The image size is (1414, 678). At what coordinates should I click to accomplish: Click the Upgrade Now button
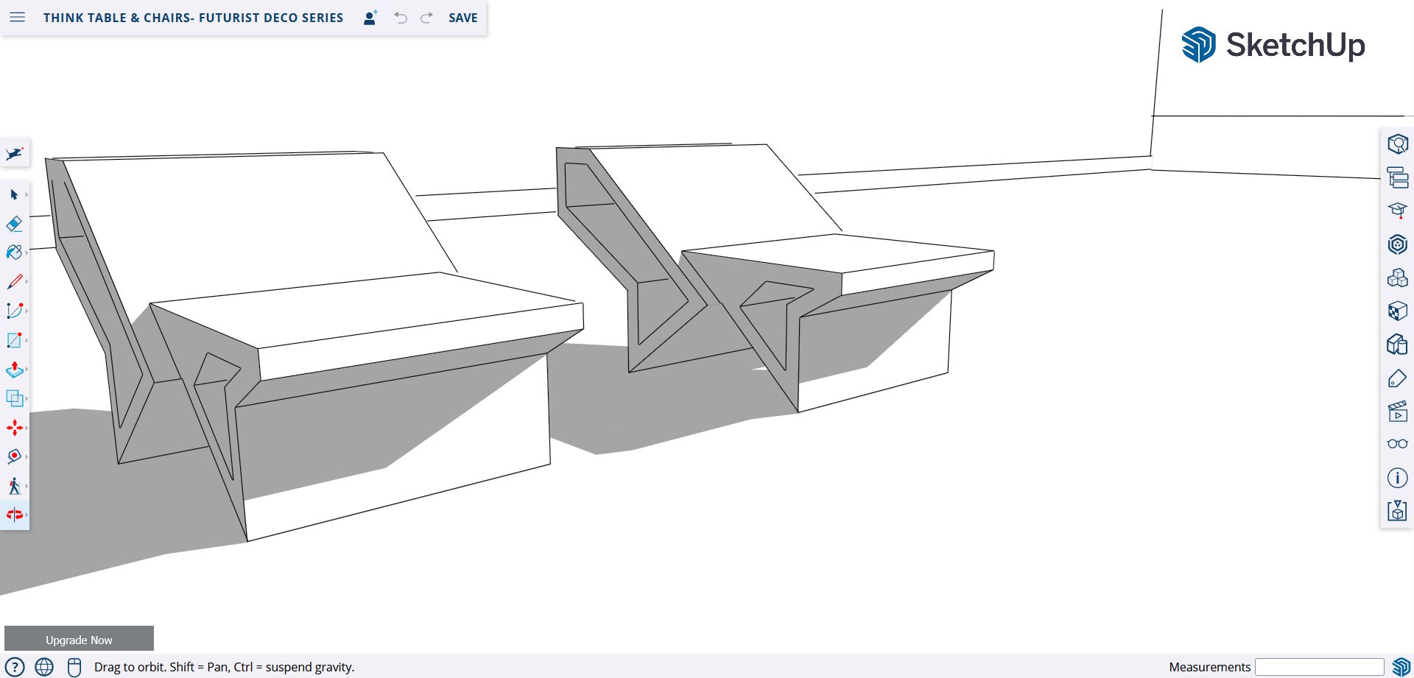(79, 640)
